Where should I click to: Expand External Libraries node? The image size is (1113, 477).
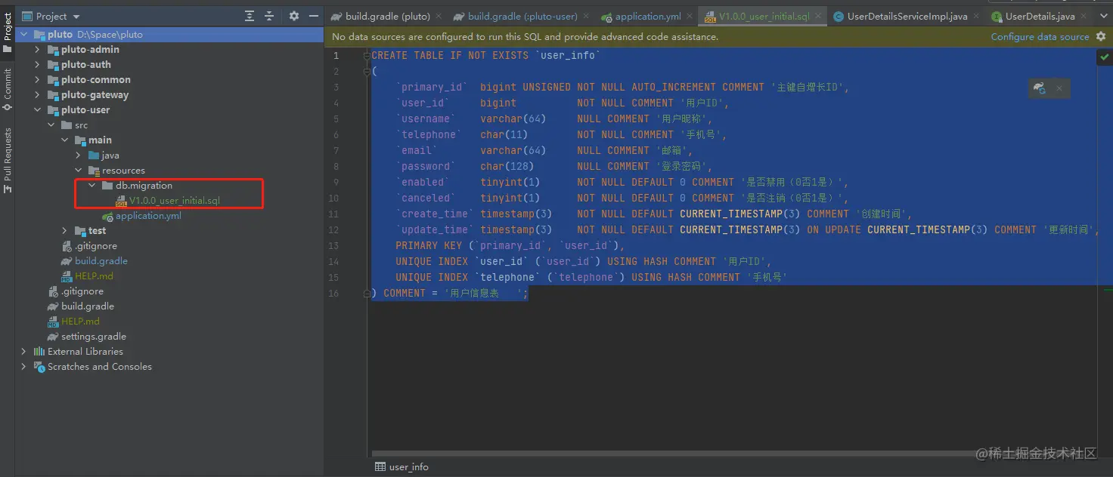pos(23,351)
